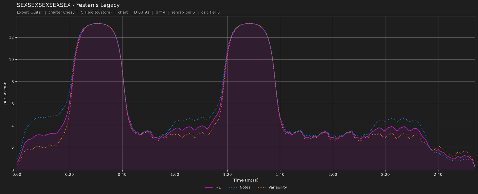This screenshot has height=194, width=478.
Task: Click the blue dotted Notes legend sample
Action: [233, 187]
